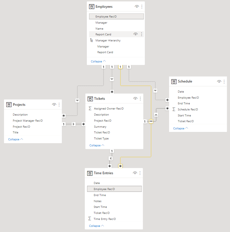Viewport: 230px width, 232px height.
Task: Collapse the Projects table
Action: click(x=16, y=139)
